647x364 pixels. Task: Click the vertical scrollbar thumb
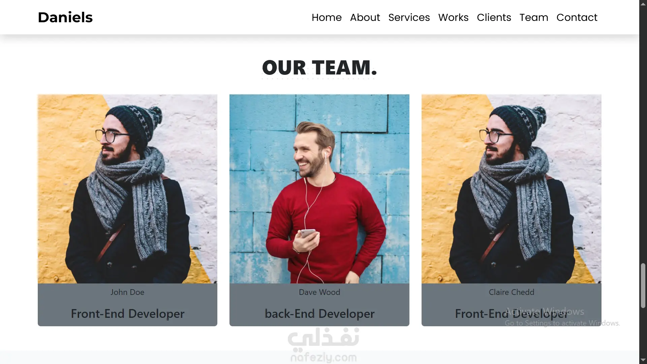point(643,286)
